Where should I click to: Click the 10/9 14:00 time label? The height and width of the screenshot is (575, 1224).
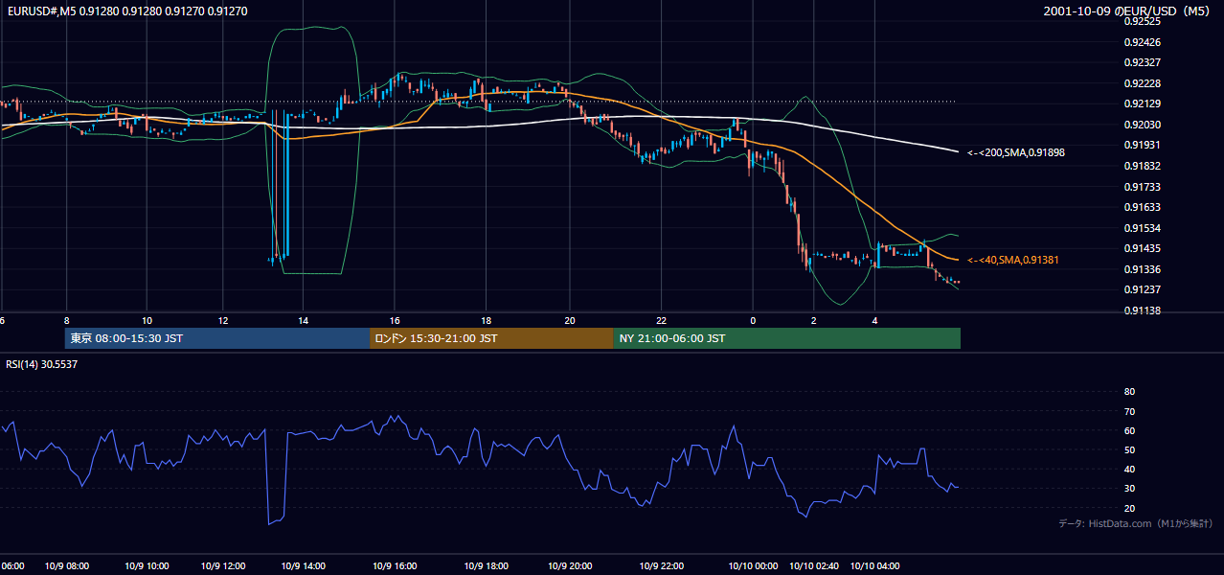point(303,566)
